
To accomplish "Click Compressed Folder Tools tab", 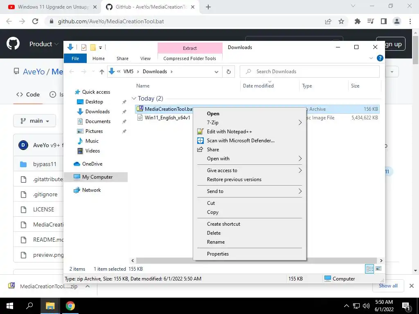I will coord(190,58).
